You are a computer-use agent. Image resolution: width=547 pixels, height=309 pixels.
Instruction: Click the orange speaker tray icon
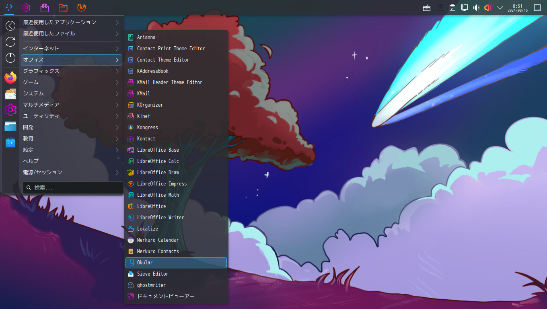(x=488, y=8)
